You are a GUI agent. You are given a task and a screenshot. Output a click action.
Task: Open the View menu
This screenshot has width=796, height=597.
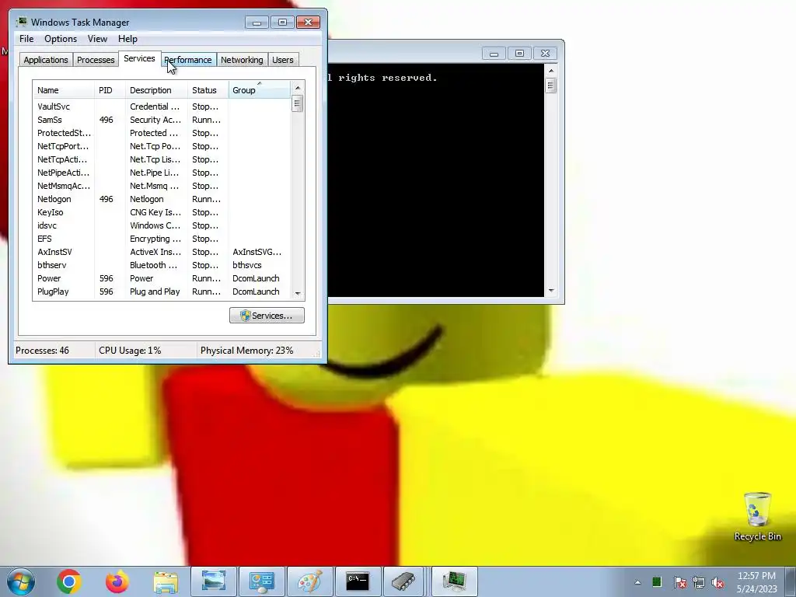[97, 39]
